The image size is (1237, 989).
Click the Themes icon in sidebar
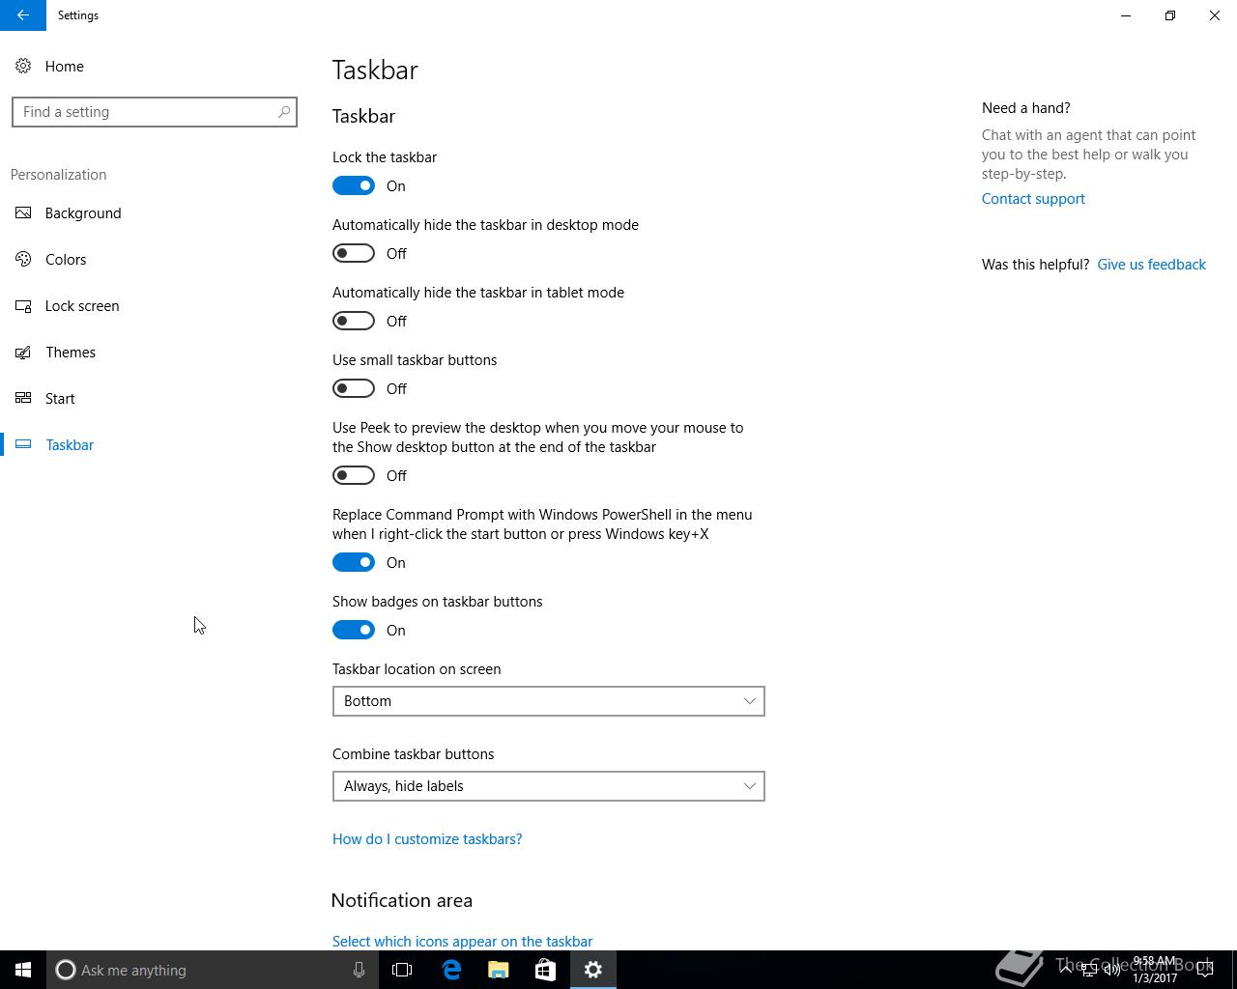coord(23,353)
